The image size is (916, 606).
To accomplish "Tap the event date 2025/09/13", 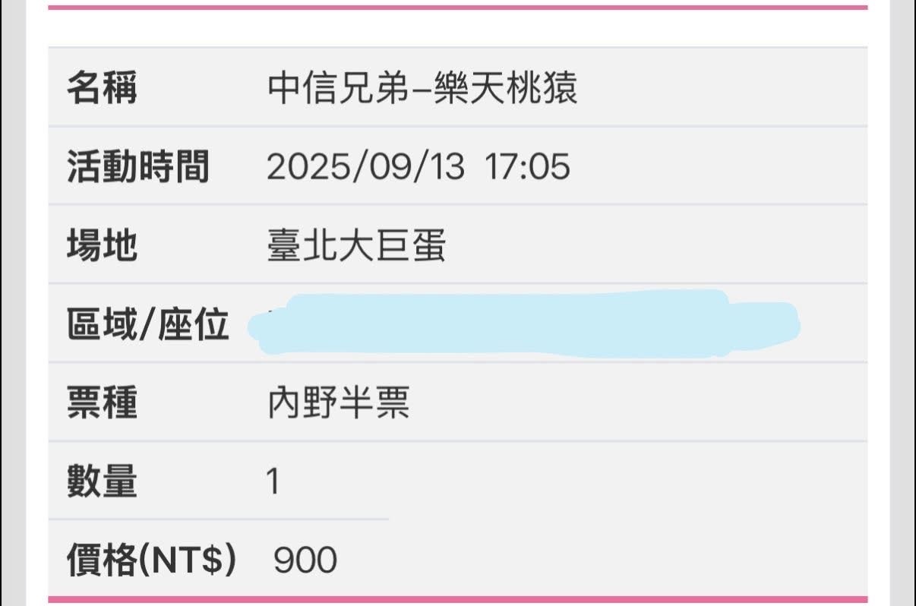I will point(365,166).
